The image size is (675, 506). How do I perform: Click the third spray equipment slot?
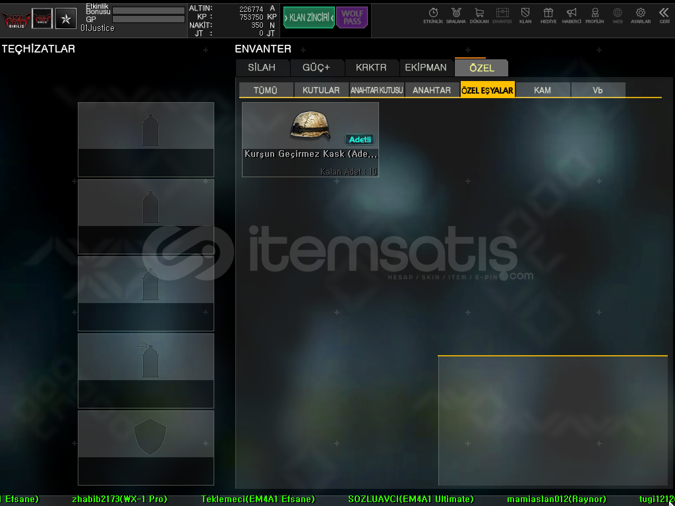coord(146,293)
